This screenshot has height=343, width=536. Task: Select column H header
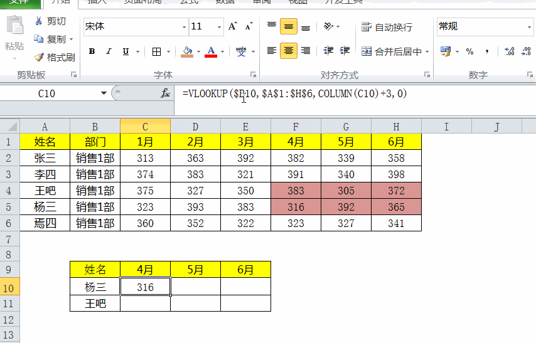[x=396, y=127]
